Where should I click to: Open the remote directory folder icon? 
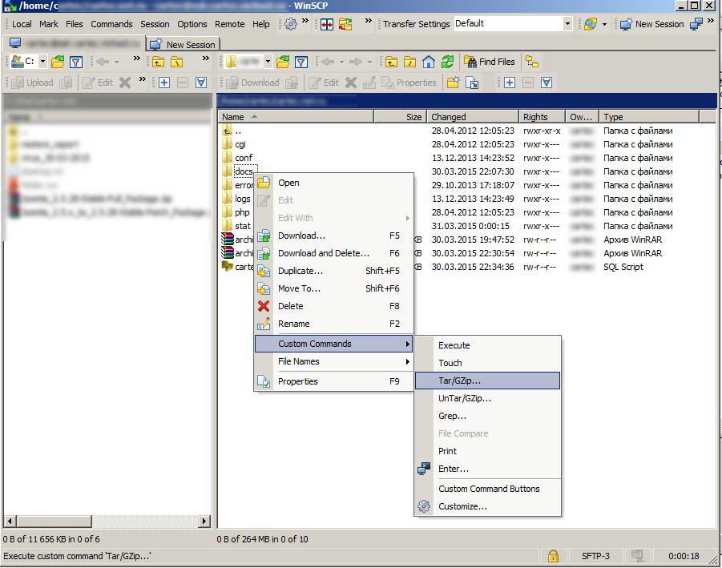click(283, 62)
